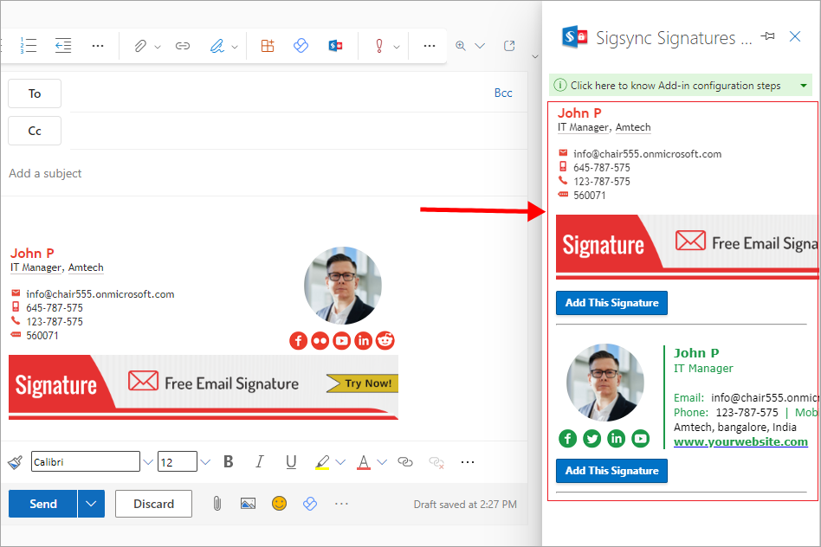821x547 pixels.
Task: Click the format painter brush icon
Action: tap(15, 462)
